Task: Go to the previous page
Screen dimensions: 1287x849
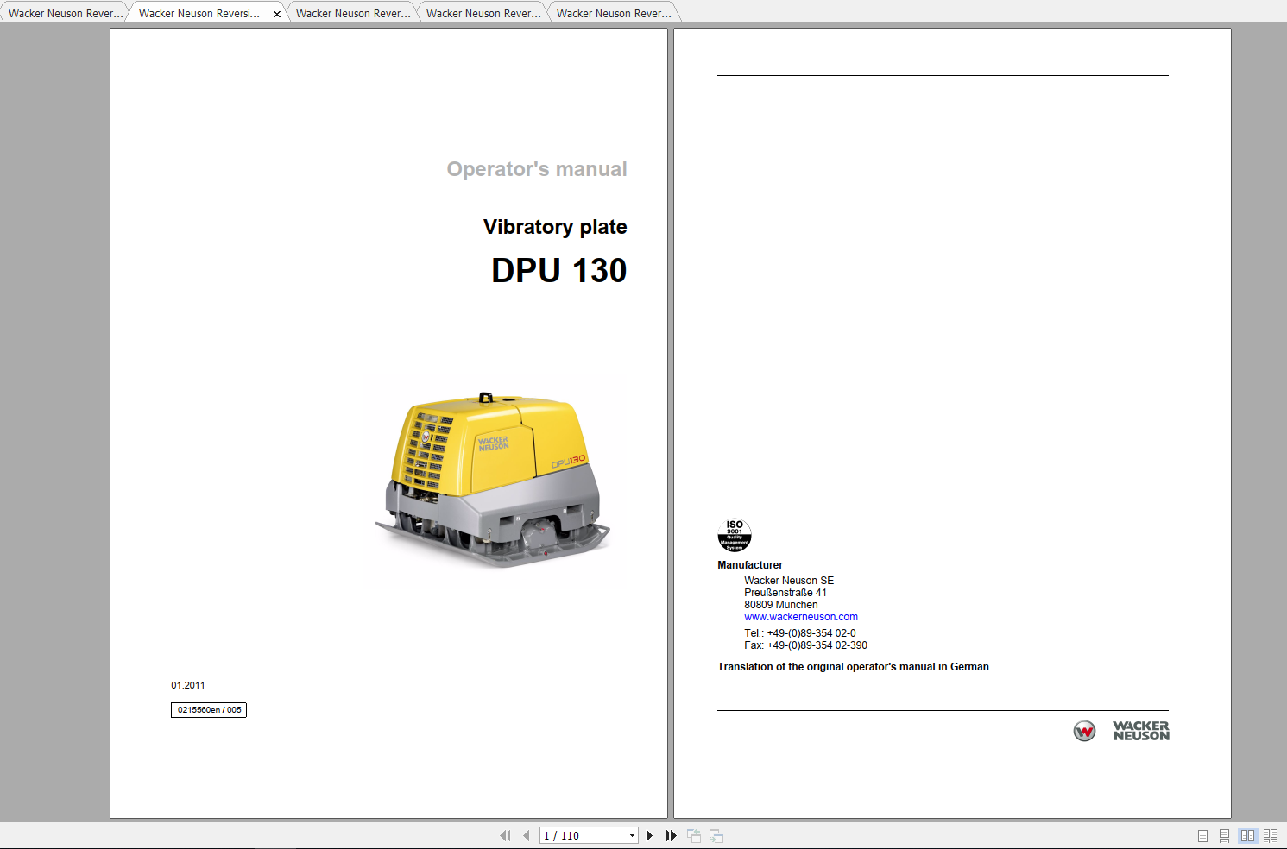Action: pos(526,835)
